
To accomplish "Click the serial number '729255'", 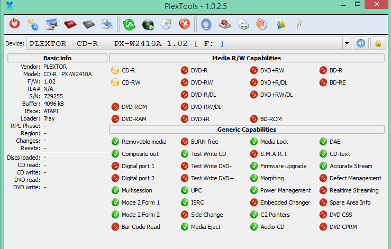I will click(x=53, y=96).
